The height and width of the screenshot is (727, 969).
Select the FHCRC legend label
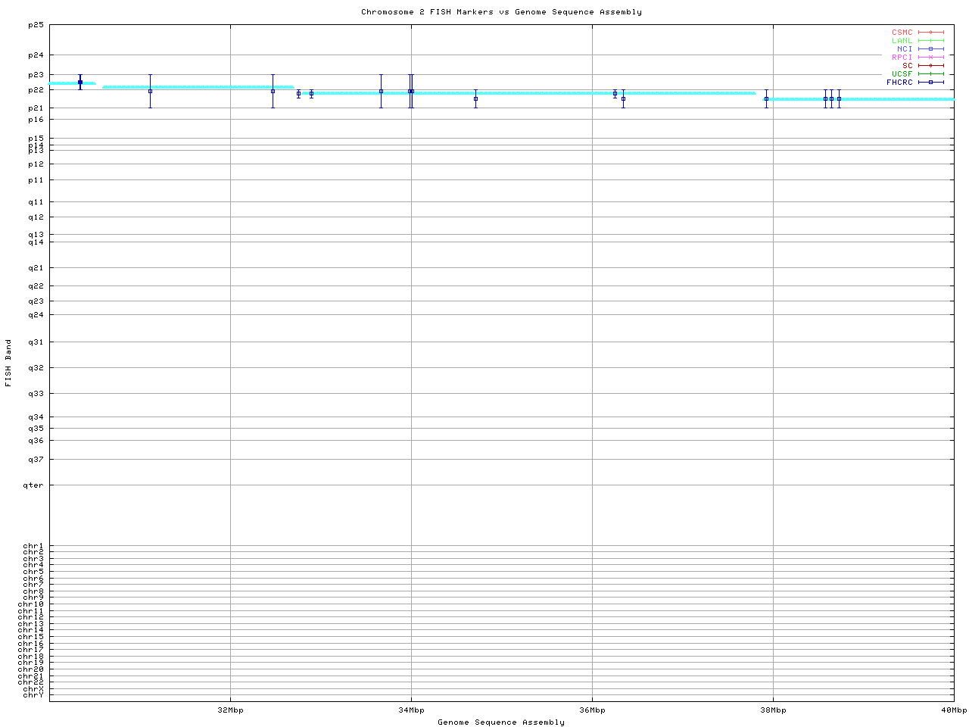click(899, 83)
